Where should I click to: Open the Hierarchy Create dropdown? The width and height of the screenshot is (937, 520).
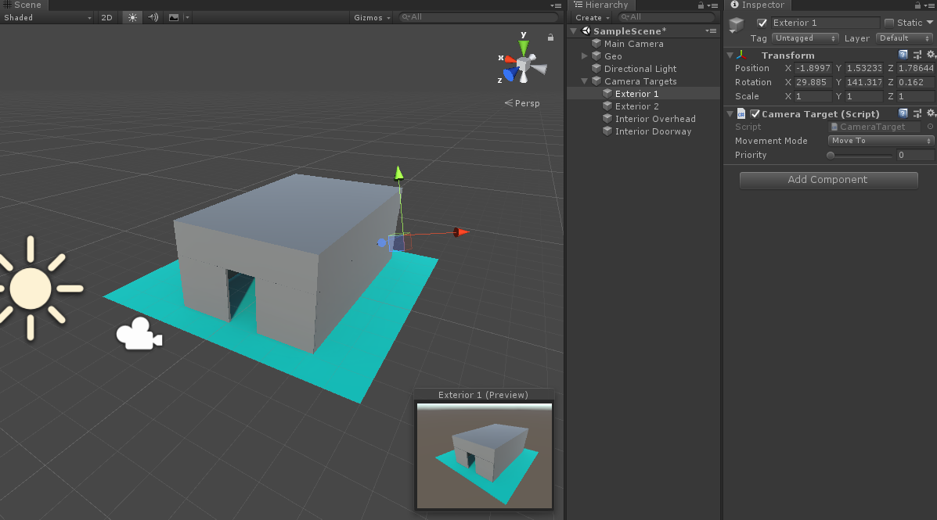click(593, 17)
